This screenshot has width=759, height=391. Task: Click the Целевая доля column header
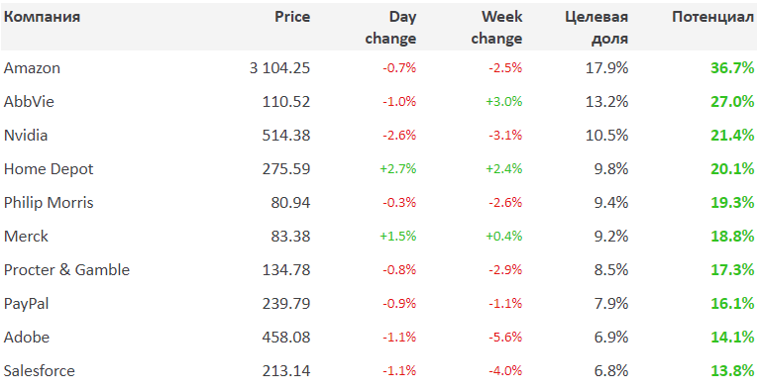pos(596,28)
